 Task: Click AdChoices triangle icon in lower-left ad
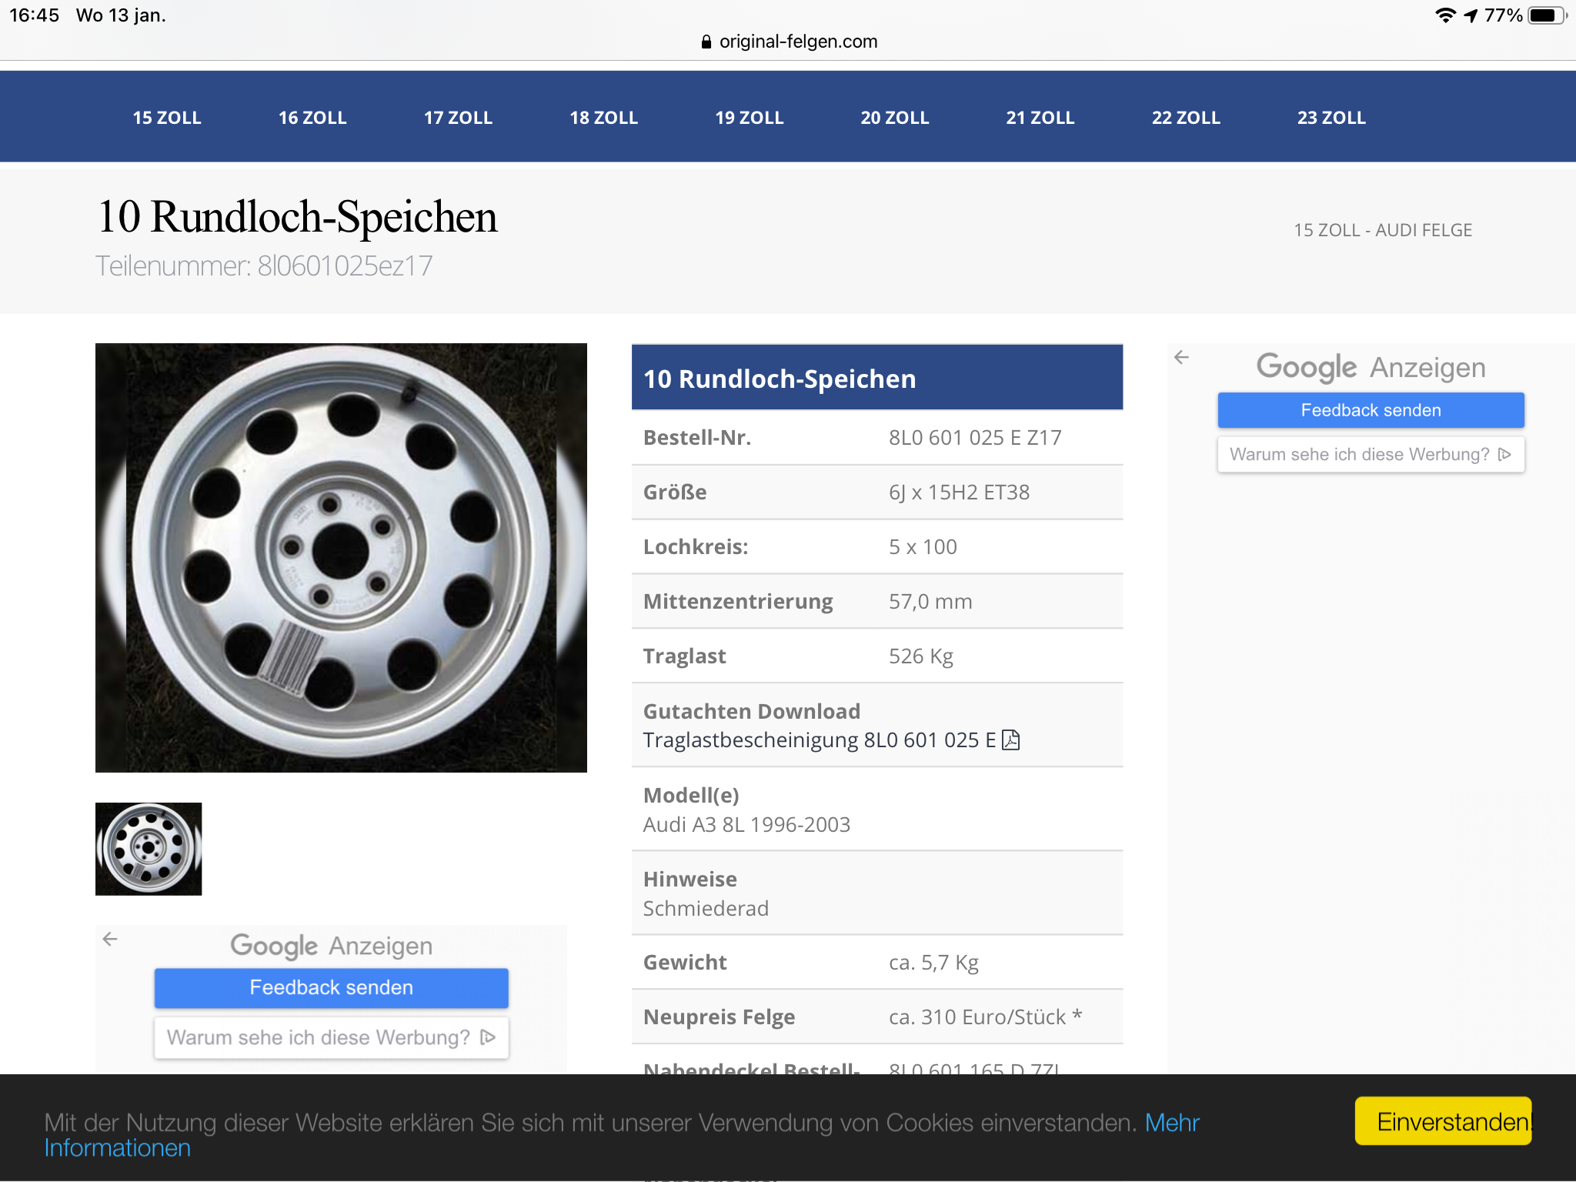tap(488, 1037)
